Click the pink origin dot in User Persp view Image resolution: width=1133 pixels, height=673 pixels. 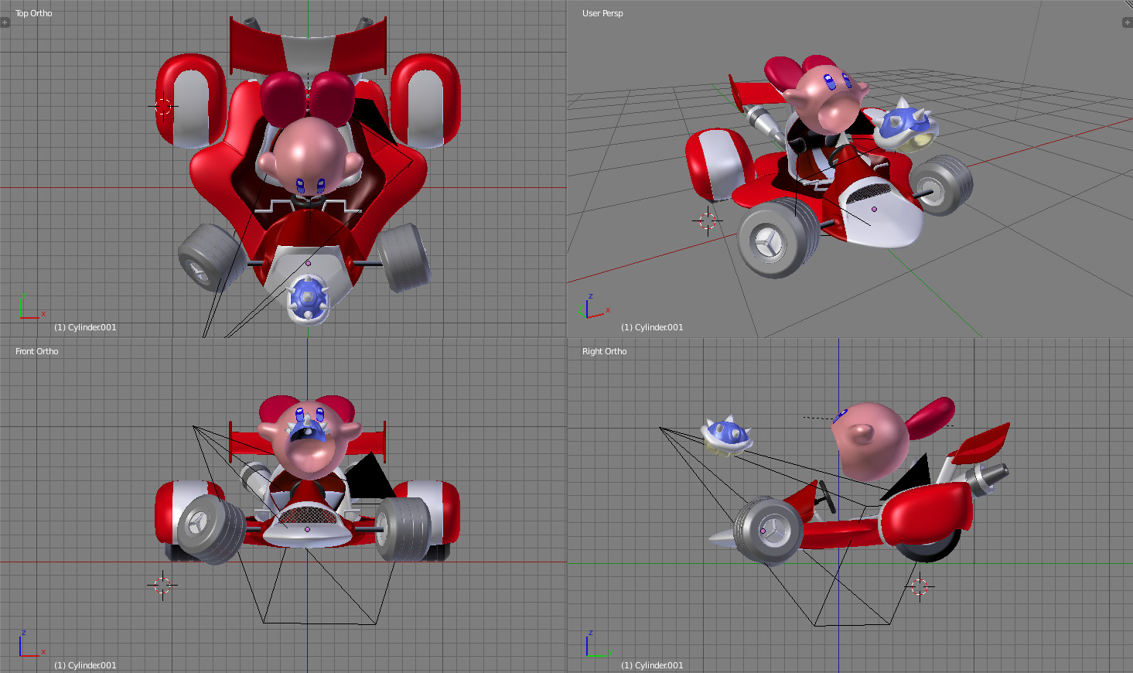(x=874, y=209)
